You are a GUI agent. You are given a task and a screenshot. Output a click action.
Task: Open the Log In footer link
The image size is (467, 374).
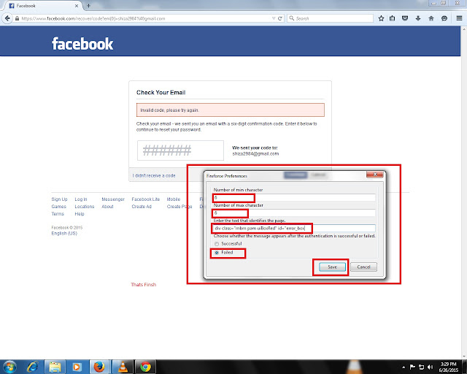pyautogui.click(x=81, y=199)
